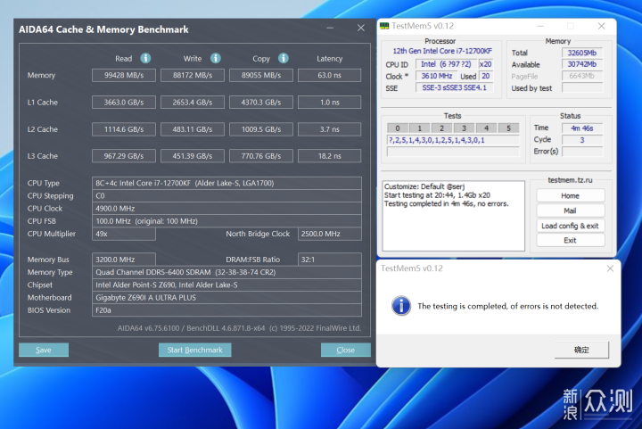Click the TestMem5 title bar icon
This screenshot has height=429, width=642.
click(x=384, y=26)
